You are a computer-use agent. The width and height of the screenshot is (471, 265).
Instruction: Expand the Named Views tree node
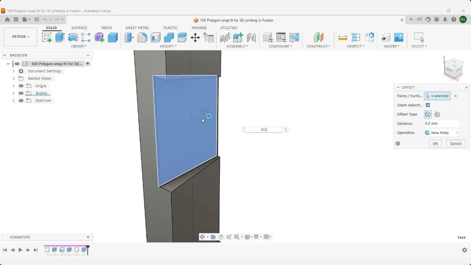tap(13, 79)
